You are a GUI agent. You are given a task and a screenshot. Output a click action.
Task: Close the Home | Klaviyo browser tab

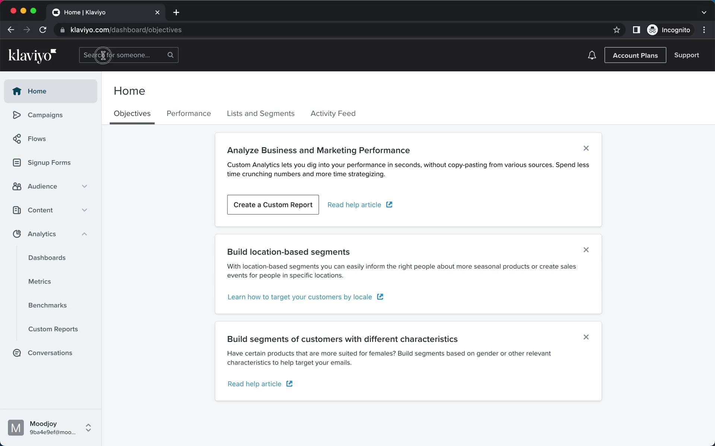pos(157,12)
